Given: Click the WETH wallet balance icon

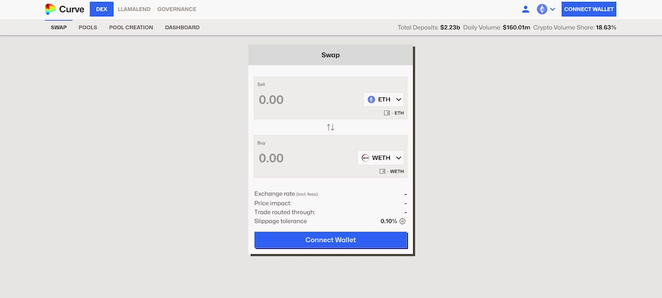Looking at the screenshot, I should [x=383, y=172].
